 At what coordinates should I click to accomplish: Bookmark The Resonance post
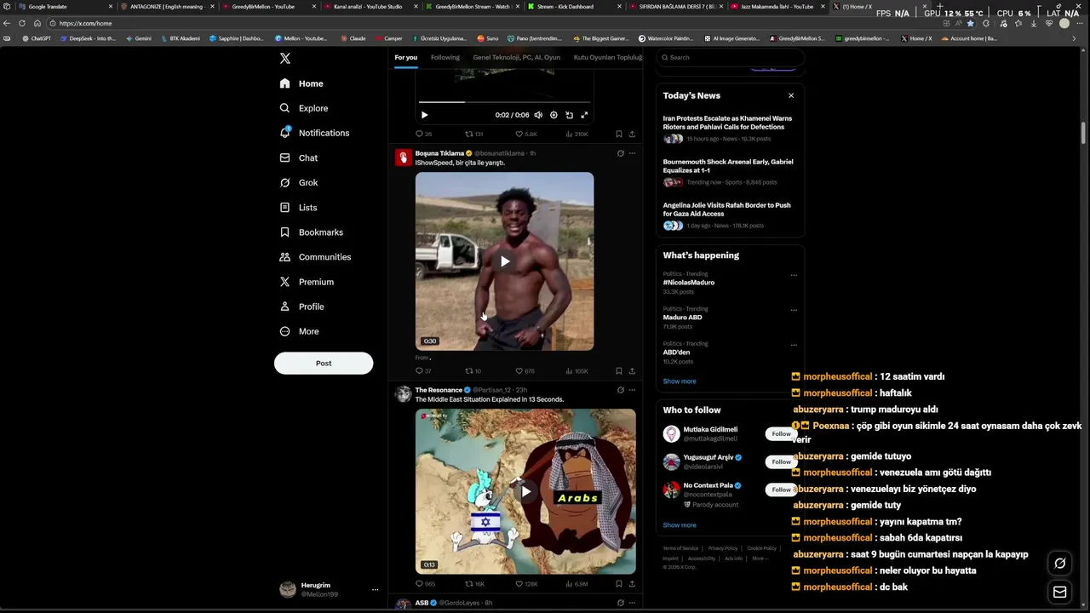click(619, 584)
